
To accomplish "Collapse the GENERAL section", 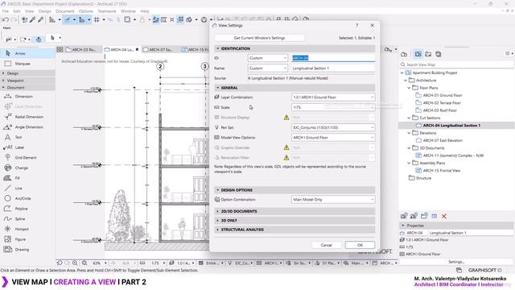I will [217, 88].
